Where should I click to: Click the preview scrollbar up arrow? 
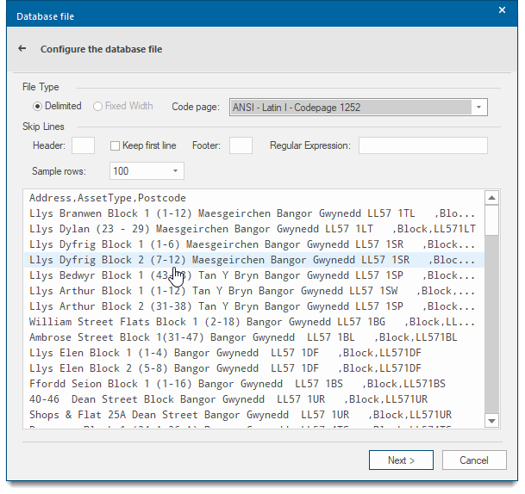click(491, 198)
